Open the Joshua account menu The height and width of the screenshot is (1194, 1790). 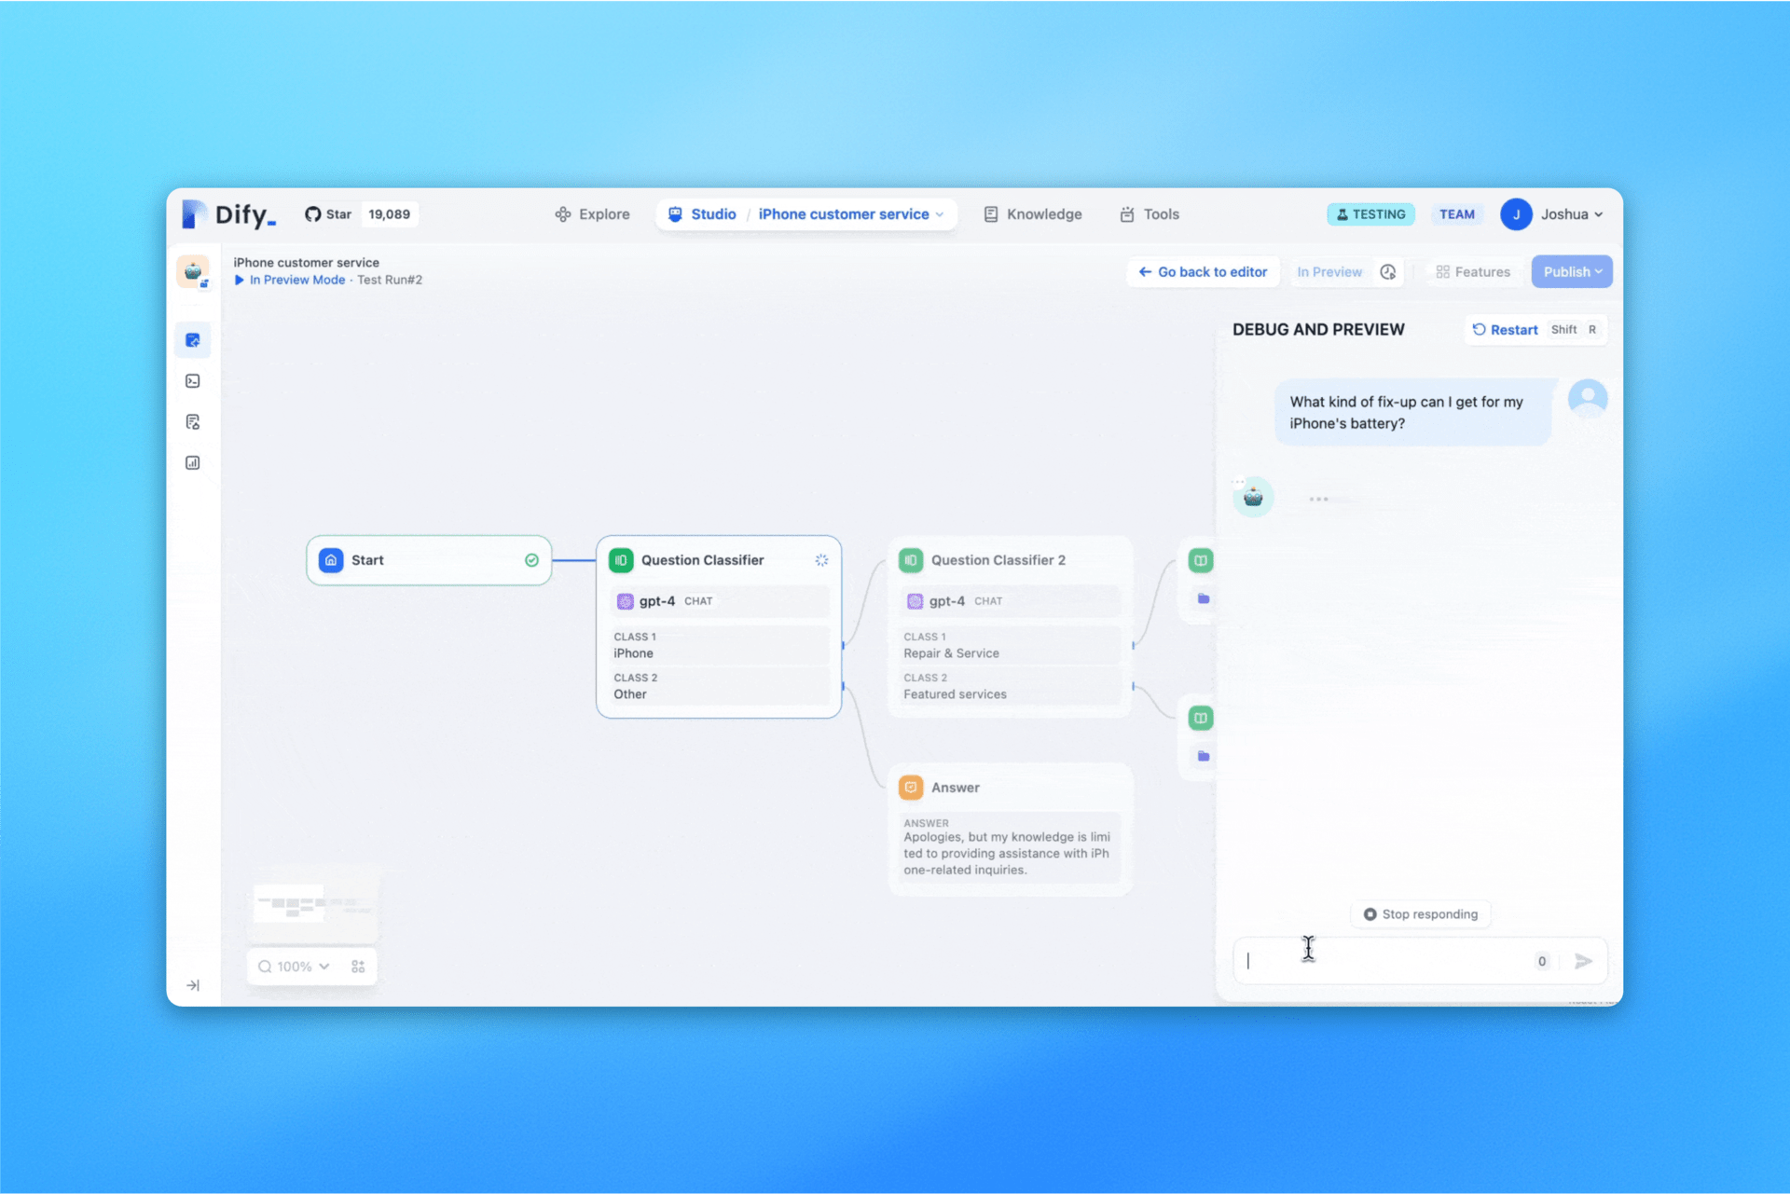coord(1552,214)
